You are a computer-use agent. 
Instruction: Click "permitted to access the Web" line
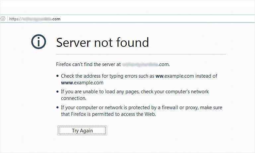coord(124,114)
